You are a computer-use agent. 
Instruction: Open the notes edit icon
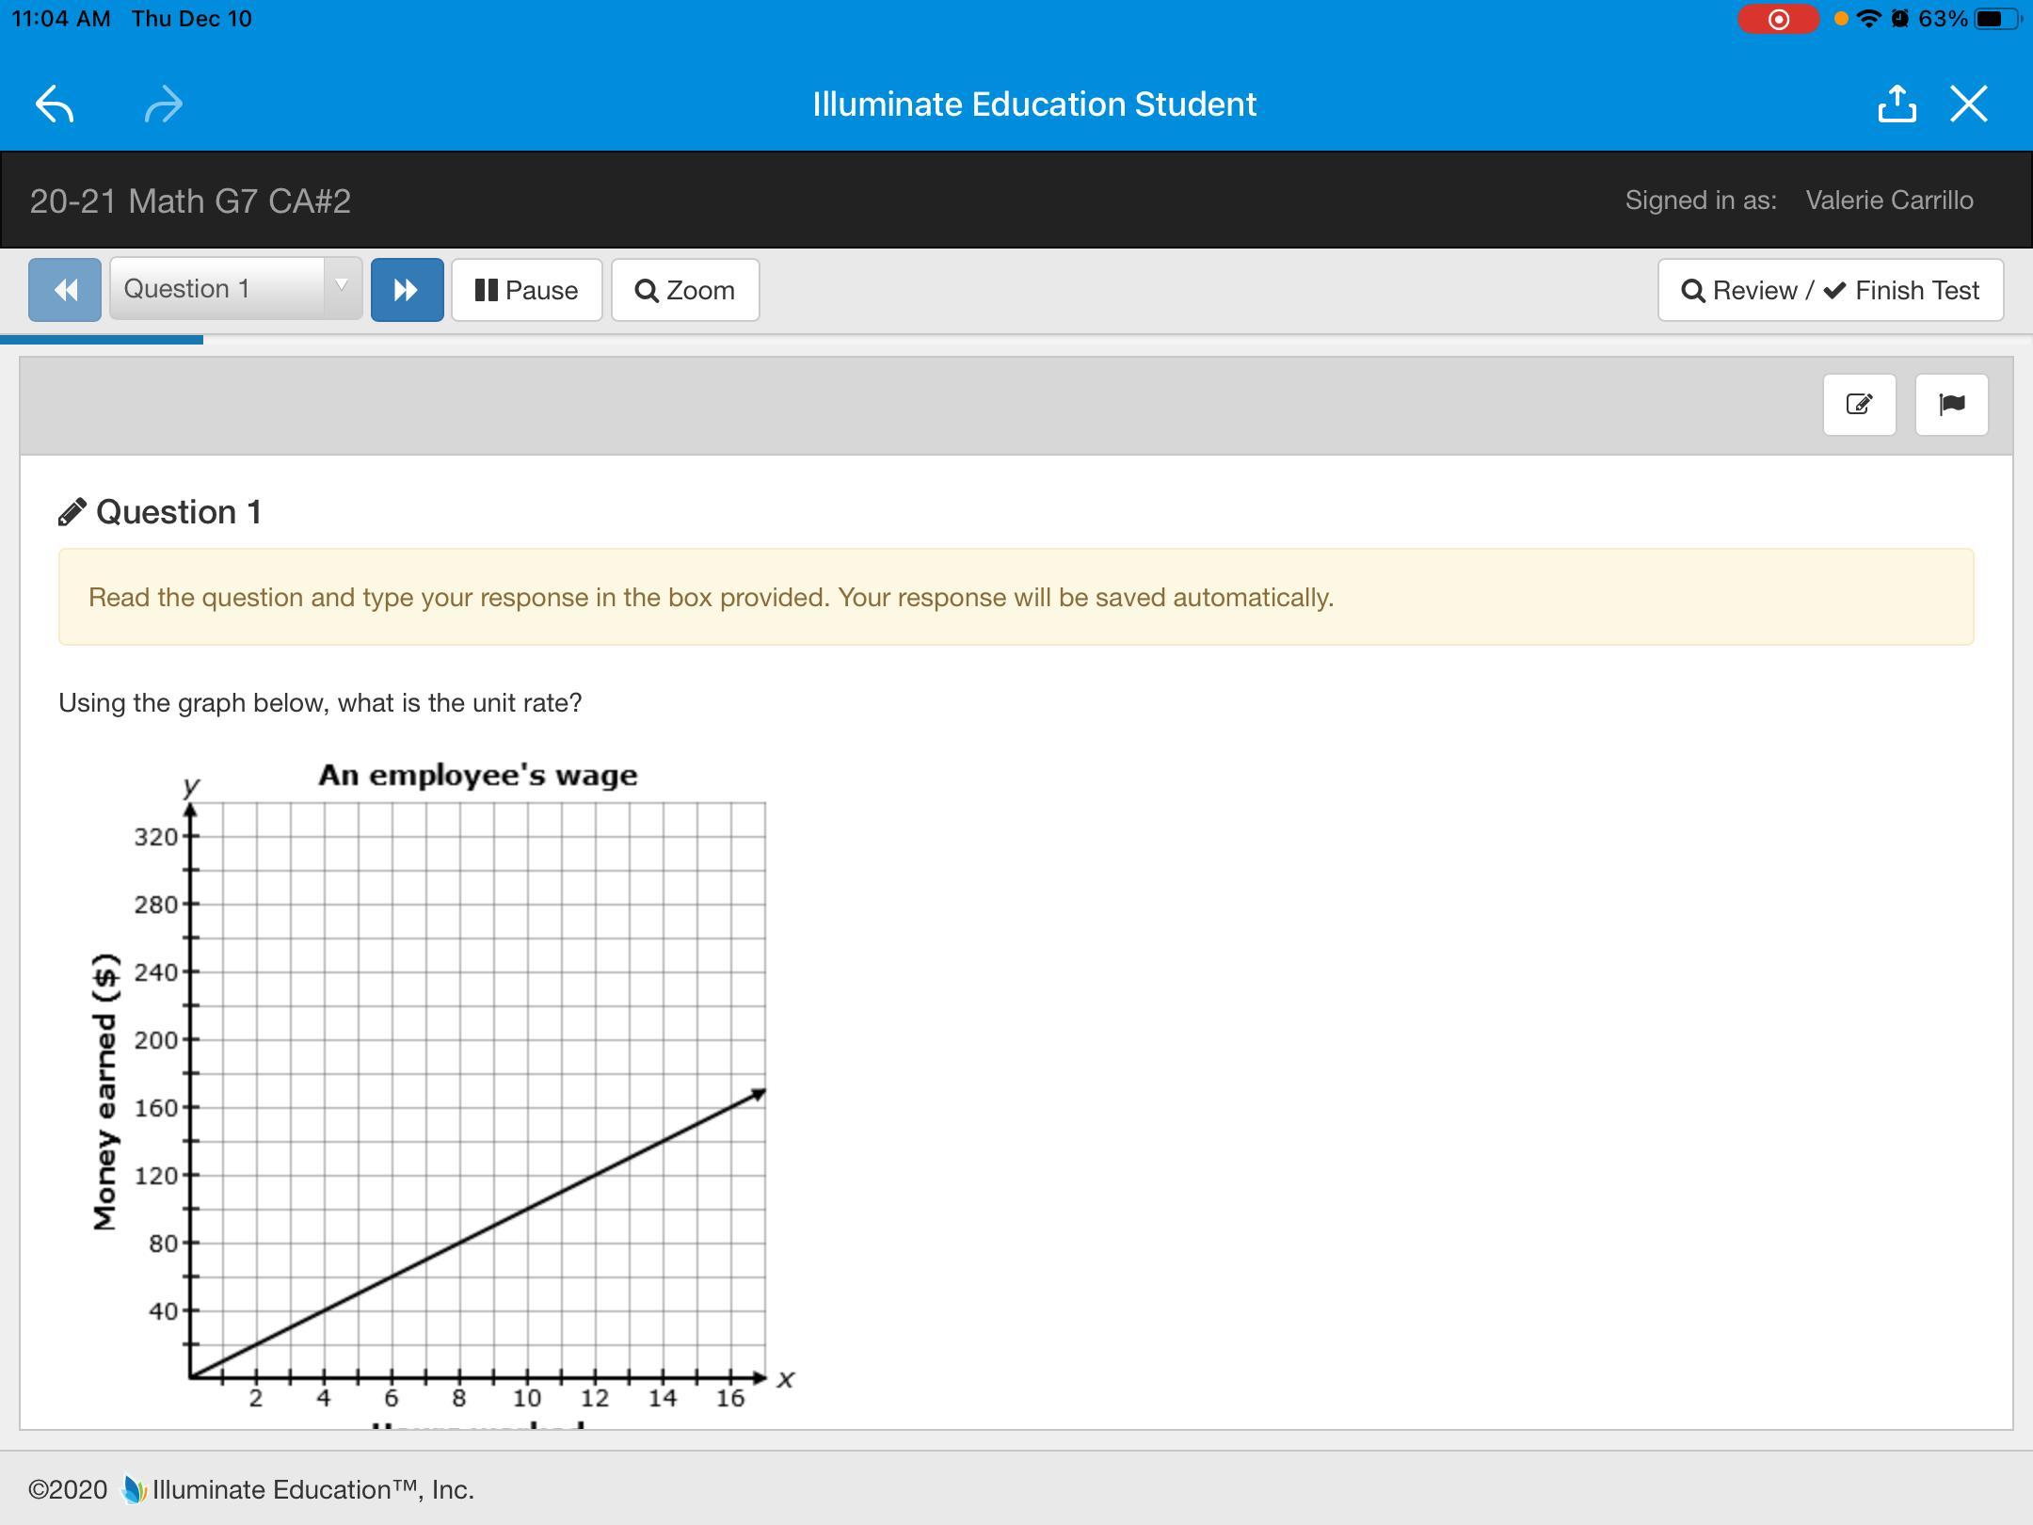coord(1859,405)
